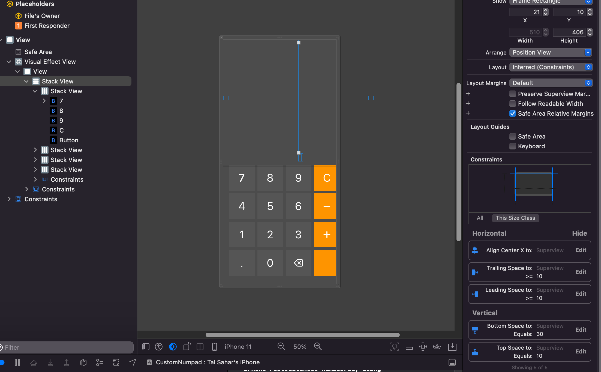
Task: Click the canvas horizontal scrollbar
Action: [x=302, y=335]
